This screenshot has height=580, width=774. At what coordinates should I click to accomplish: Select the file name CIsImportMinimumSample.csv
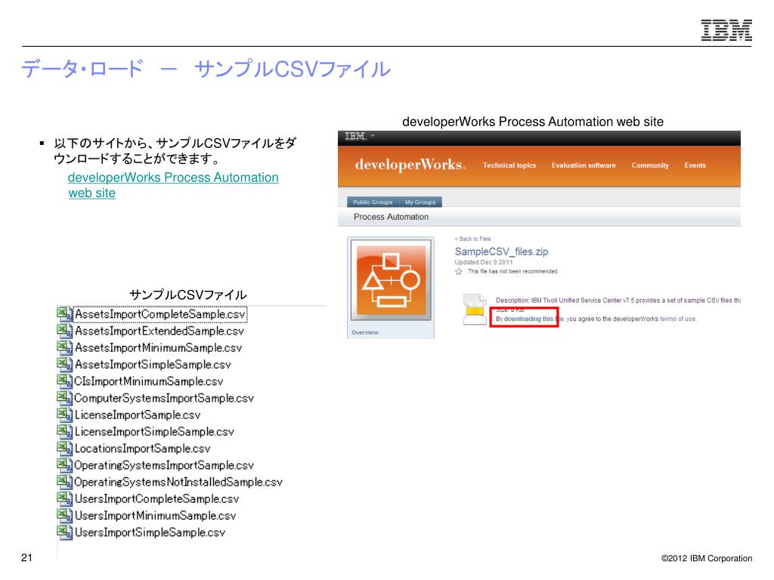(x=149, y=381)
